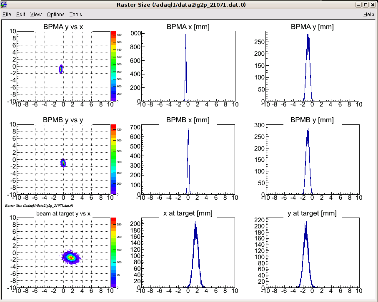Open the Tools menu
The image size is (378, 302).
pyautogui.click(x=76, y=15)
